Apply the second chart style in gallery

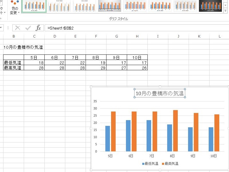[x=59, y=6]
